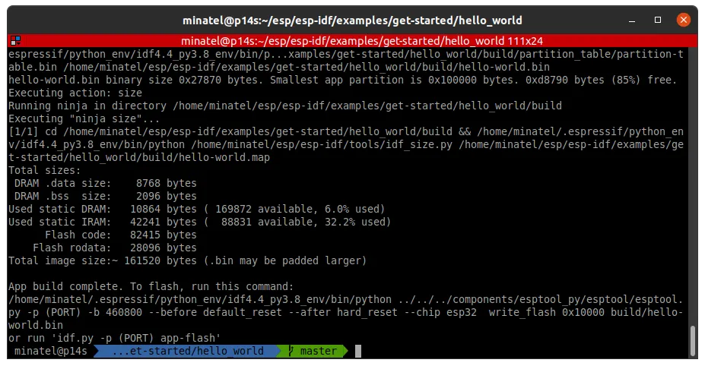Click the green master branch prompt segment

pyautogui.click(x=317, y=351)
